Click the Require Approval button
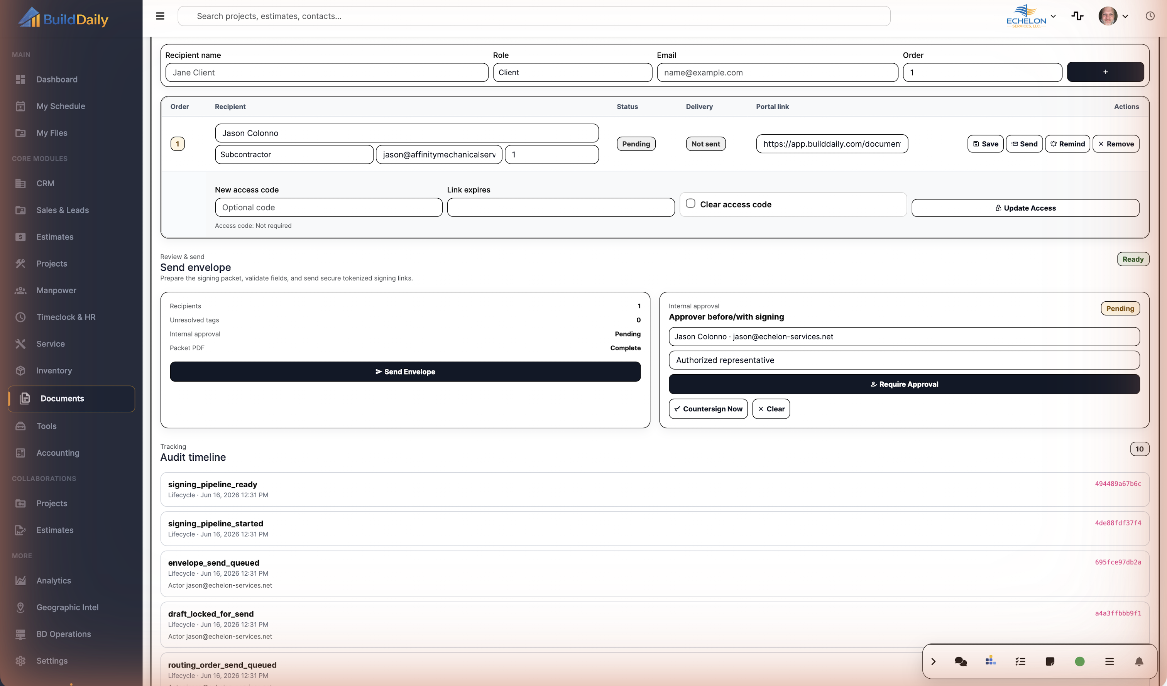The image size is (1167, 686). tap(904, 384)
